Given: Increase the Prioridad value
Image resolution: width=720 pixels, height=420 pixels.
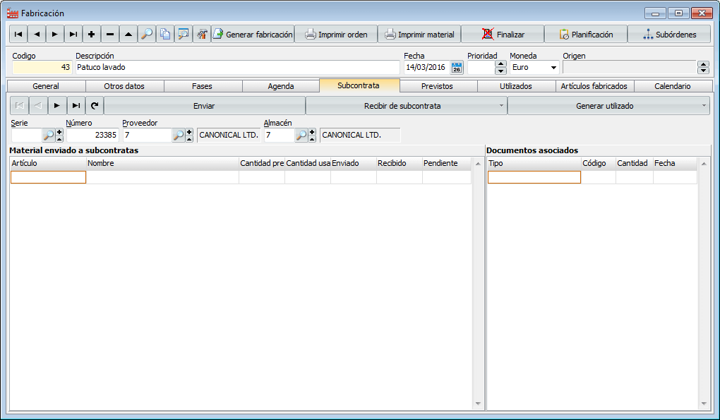Looking at the screenshot, I should click(500, 64).
